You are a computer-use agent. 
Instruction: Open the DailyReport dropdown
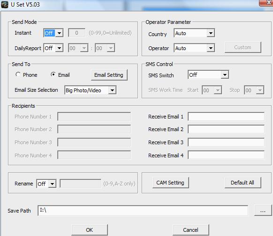click(x=53, y=48)
